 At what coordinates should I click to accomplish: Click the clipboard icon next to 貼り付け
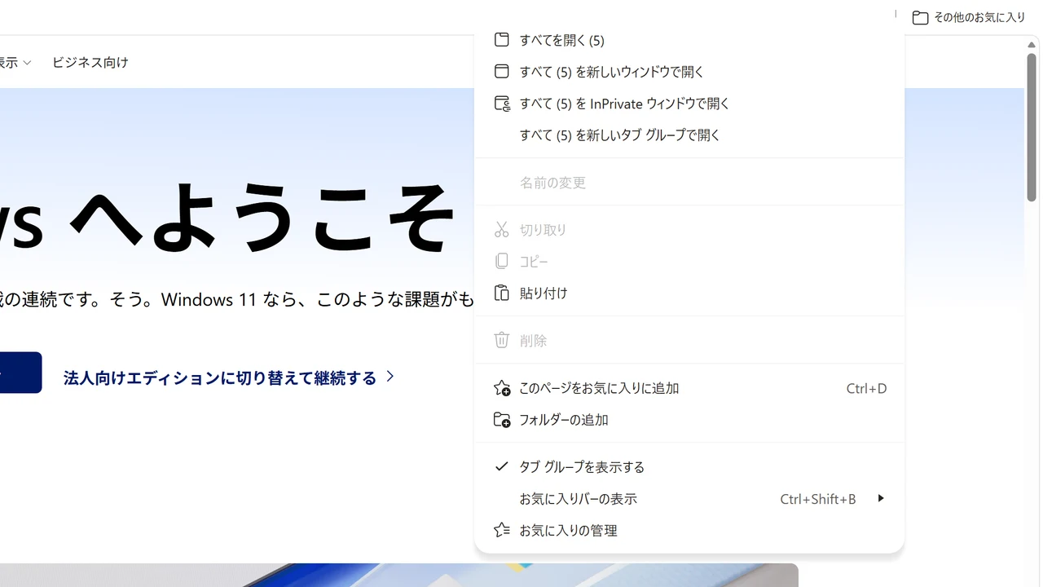click(x=502, y=293)
